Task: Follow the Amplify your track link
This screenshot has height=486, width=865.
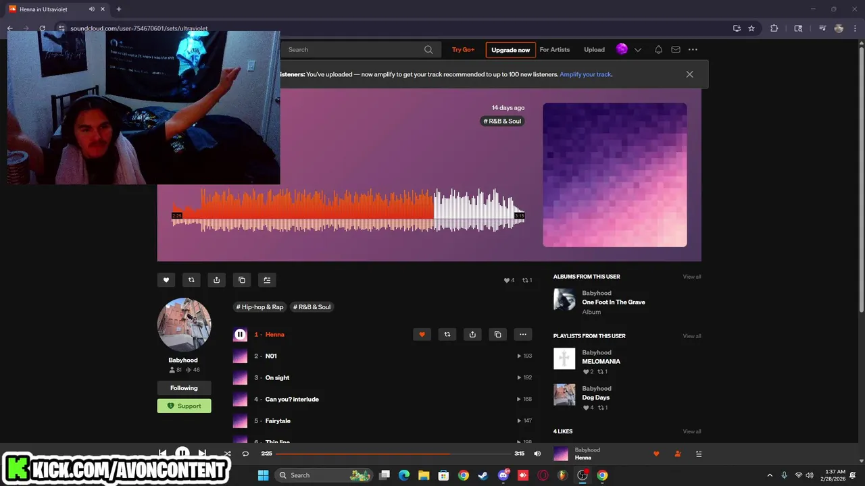Action: pos(585,74)
